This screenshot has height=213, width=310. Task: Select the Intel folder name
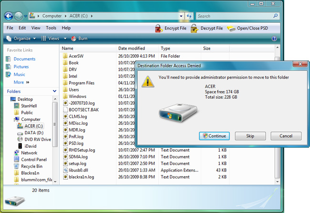click(73, 76)
